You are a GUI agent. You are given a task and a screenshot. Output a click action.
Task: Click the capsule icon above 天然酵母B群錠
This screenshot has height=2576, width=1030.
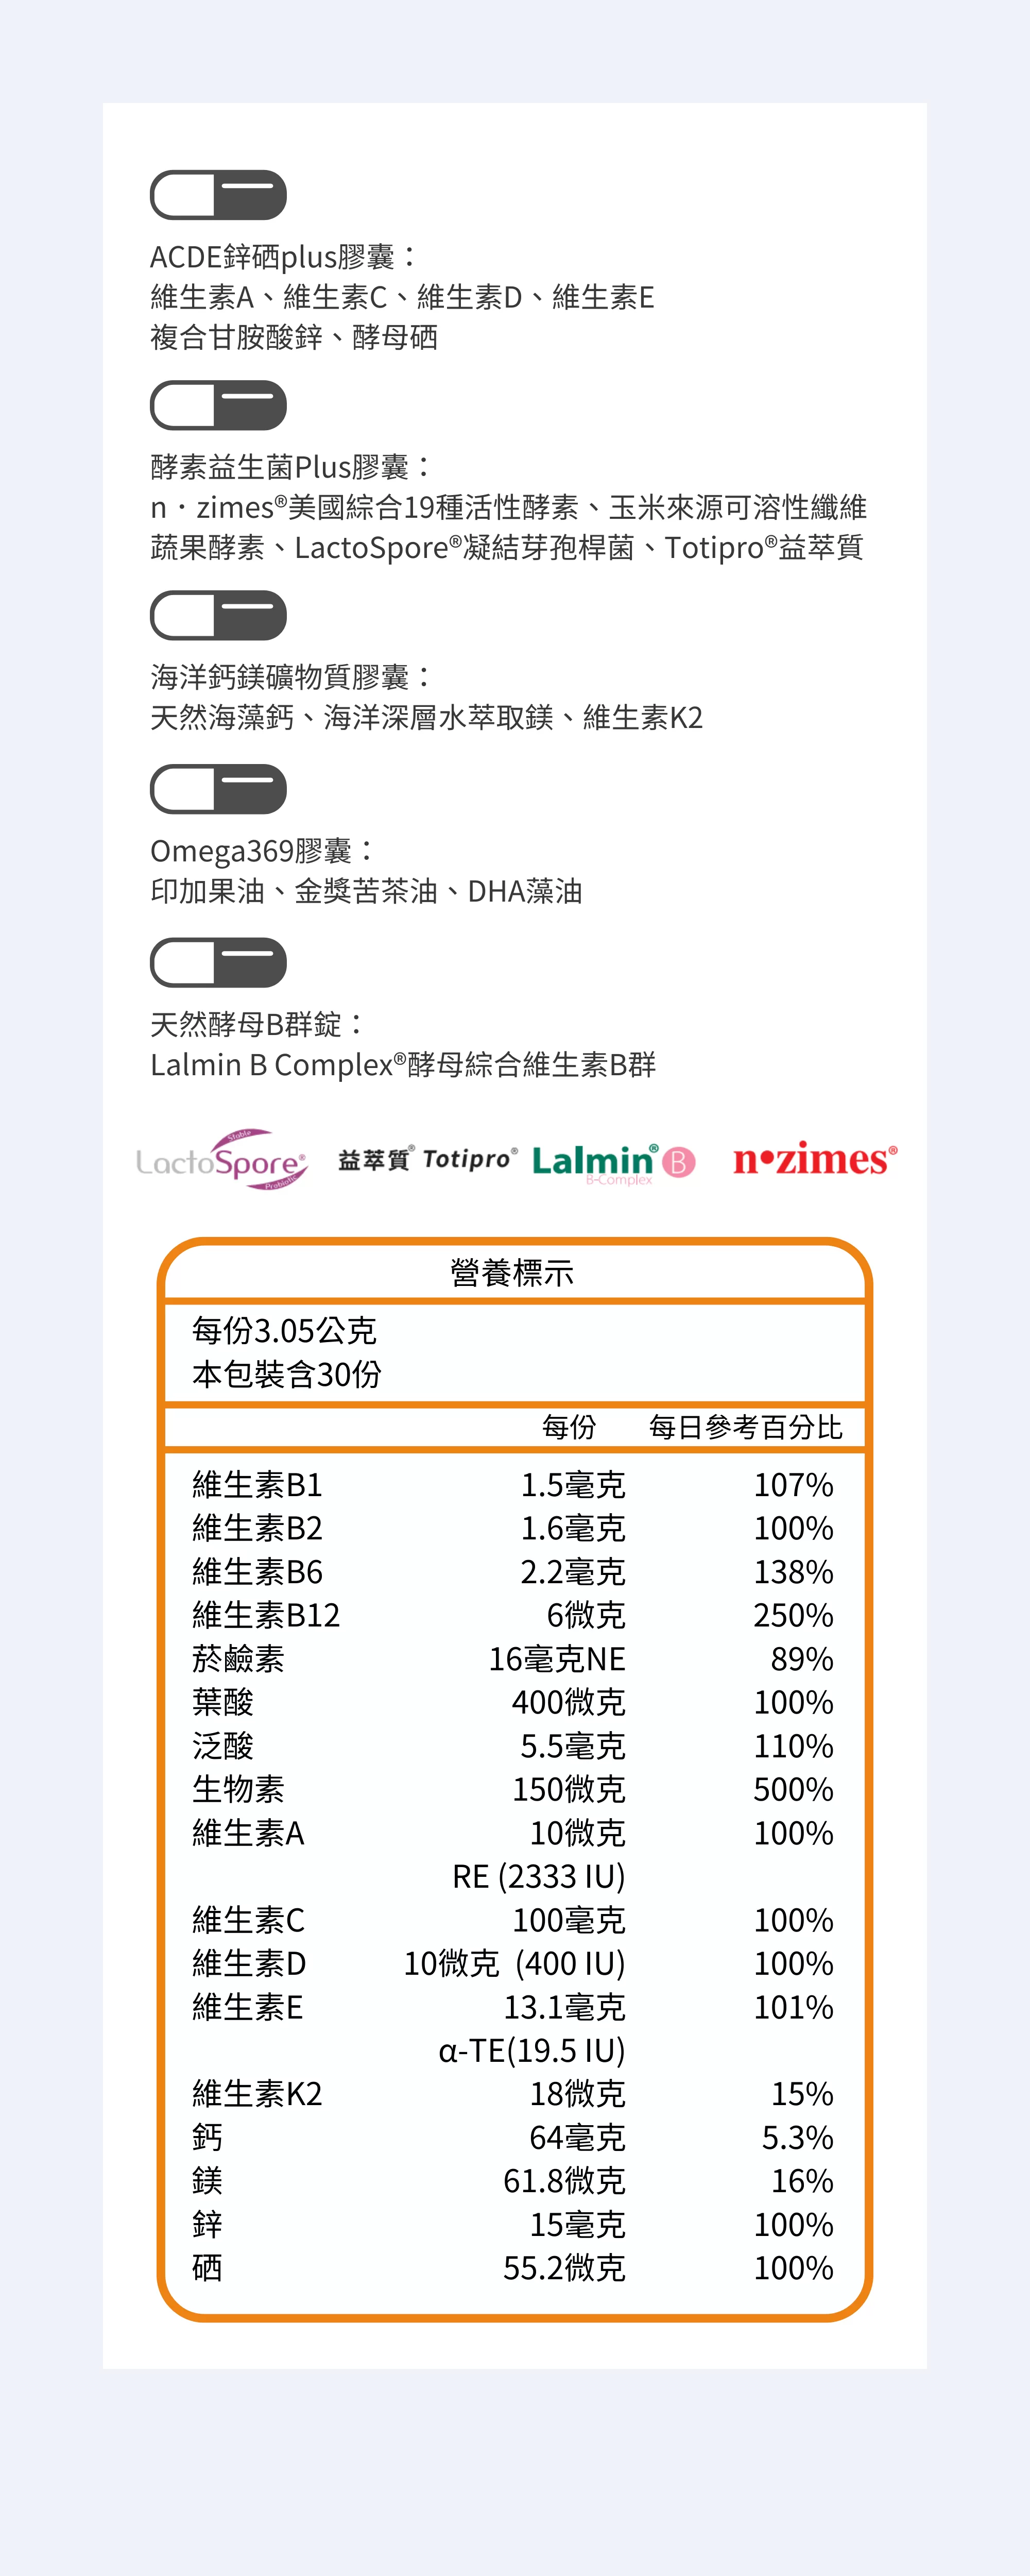(x=218, y=962)
